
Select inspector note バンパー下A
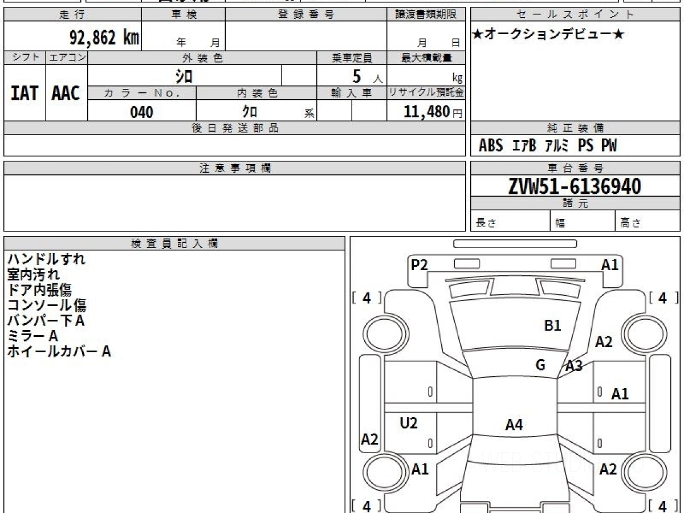[x=46, y=320]
